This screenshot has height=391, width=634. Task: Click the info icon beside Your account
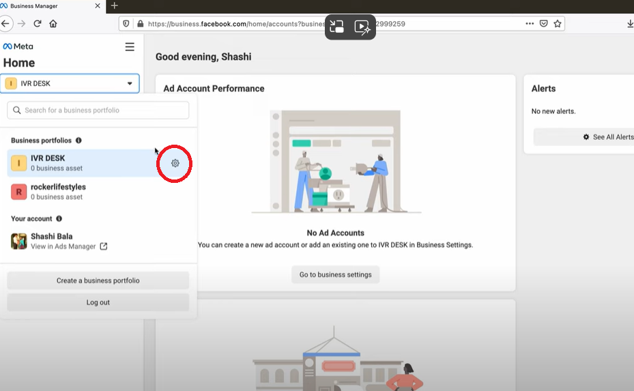[59, 219]
